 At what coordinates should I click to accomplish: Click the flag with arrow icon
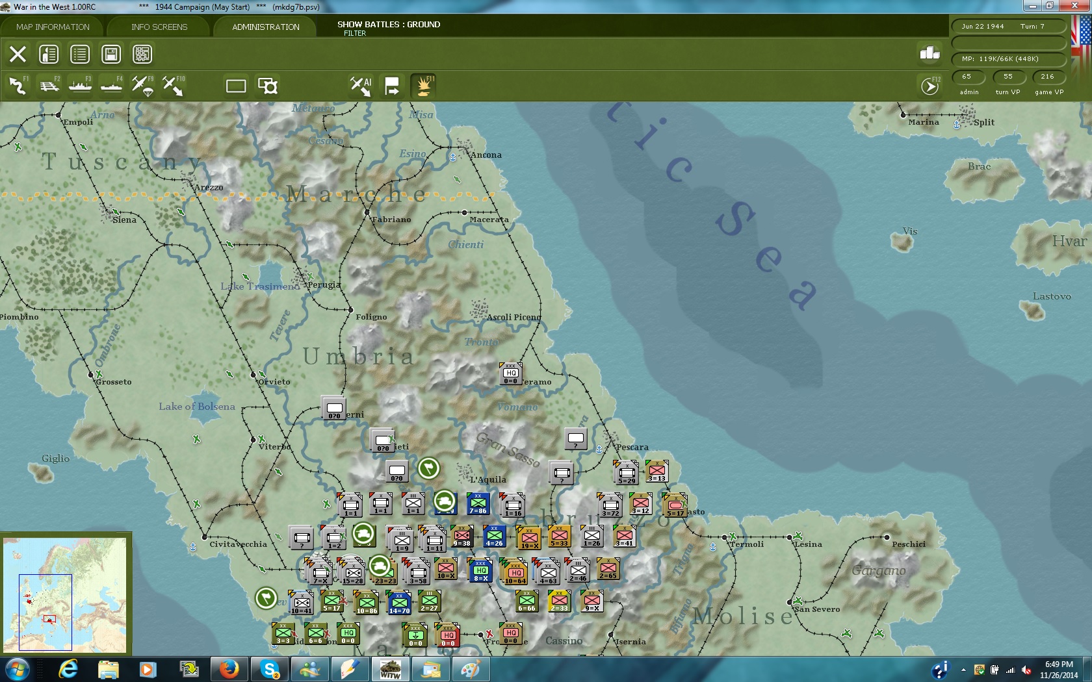click(x=392, y=86)
